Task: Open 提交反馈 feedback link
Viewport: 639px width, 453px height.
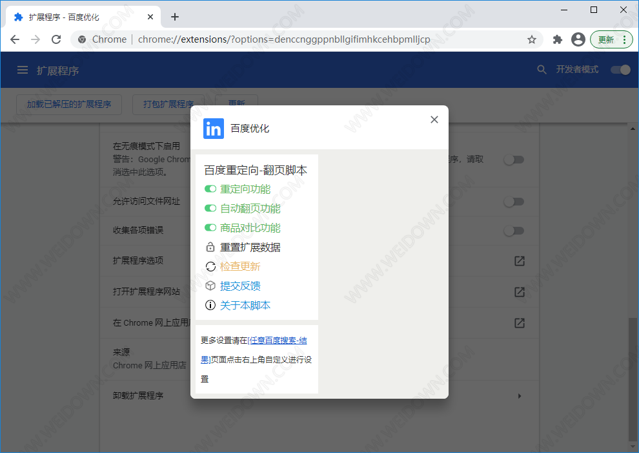Action: click(240, 286)
